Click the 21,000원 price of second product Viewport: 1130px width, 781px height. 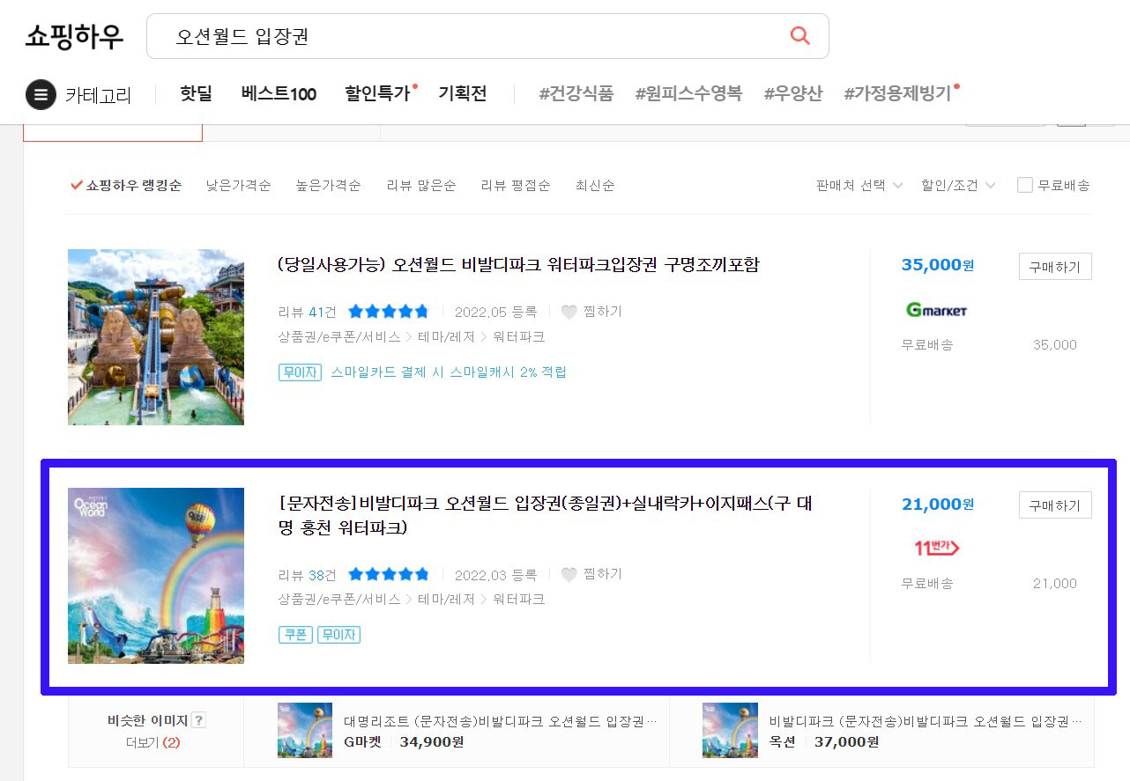pyautogui.click(x=937, y=504)
